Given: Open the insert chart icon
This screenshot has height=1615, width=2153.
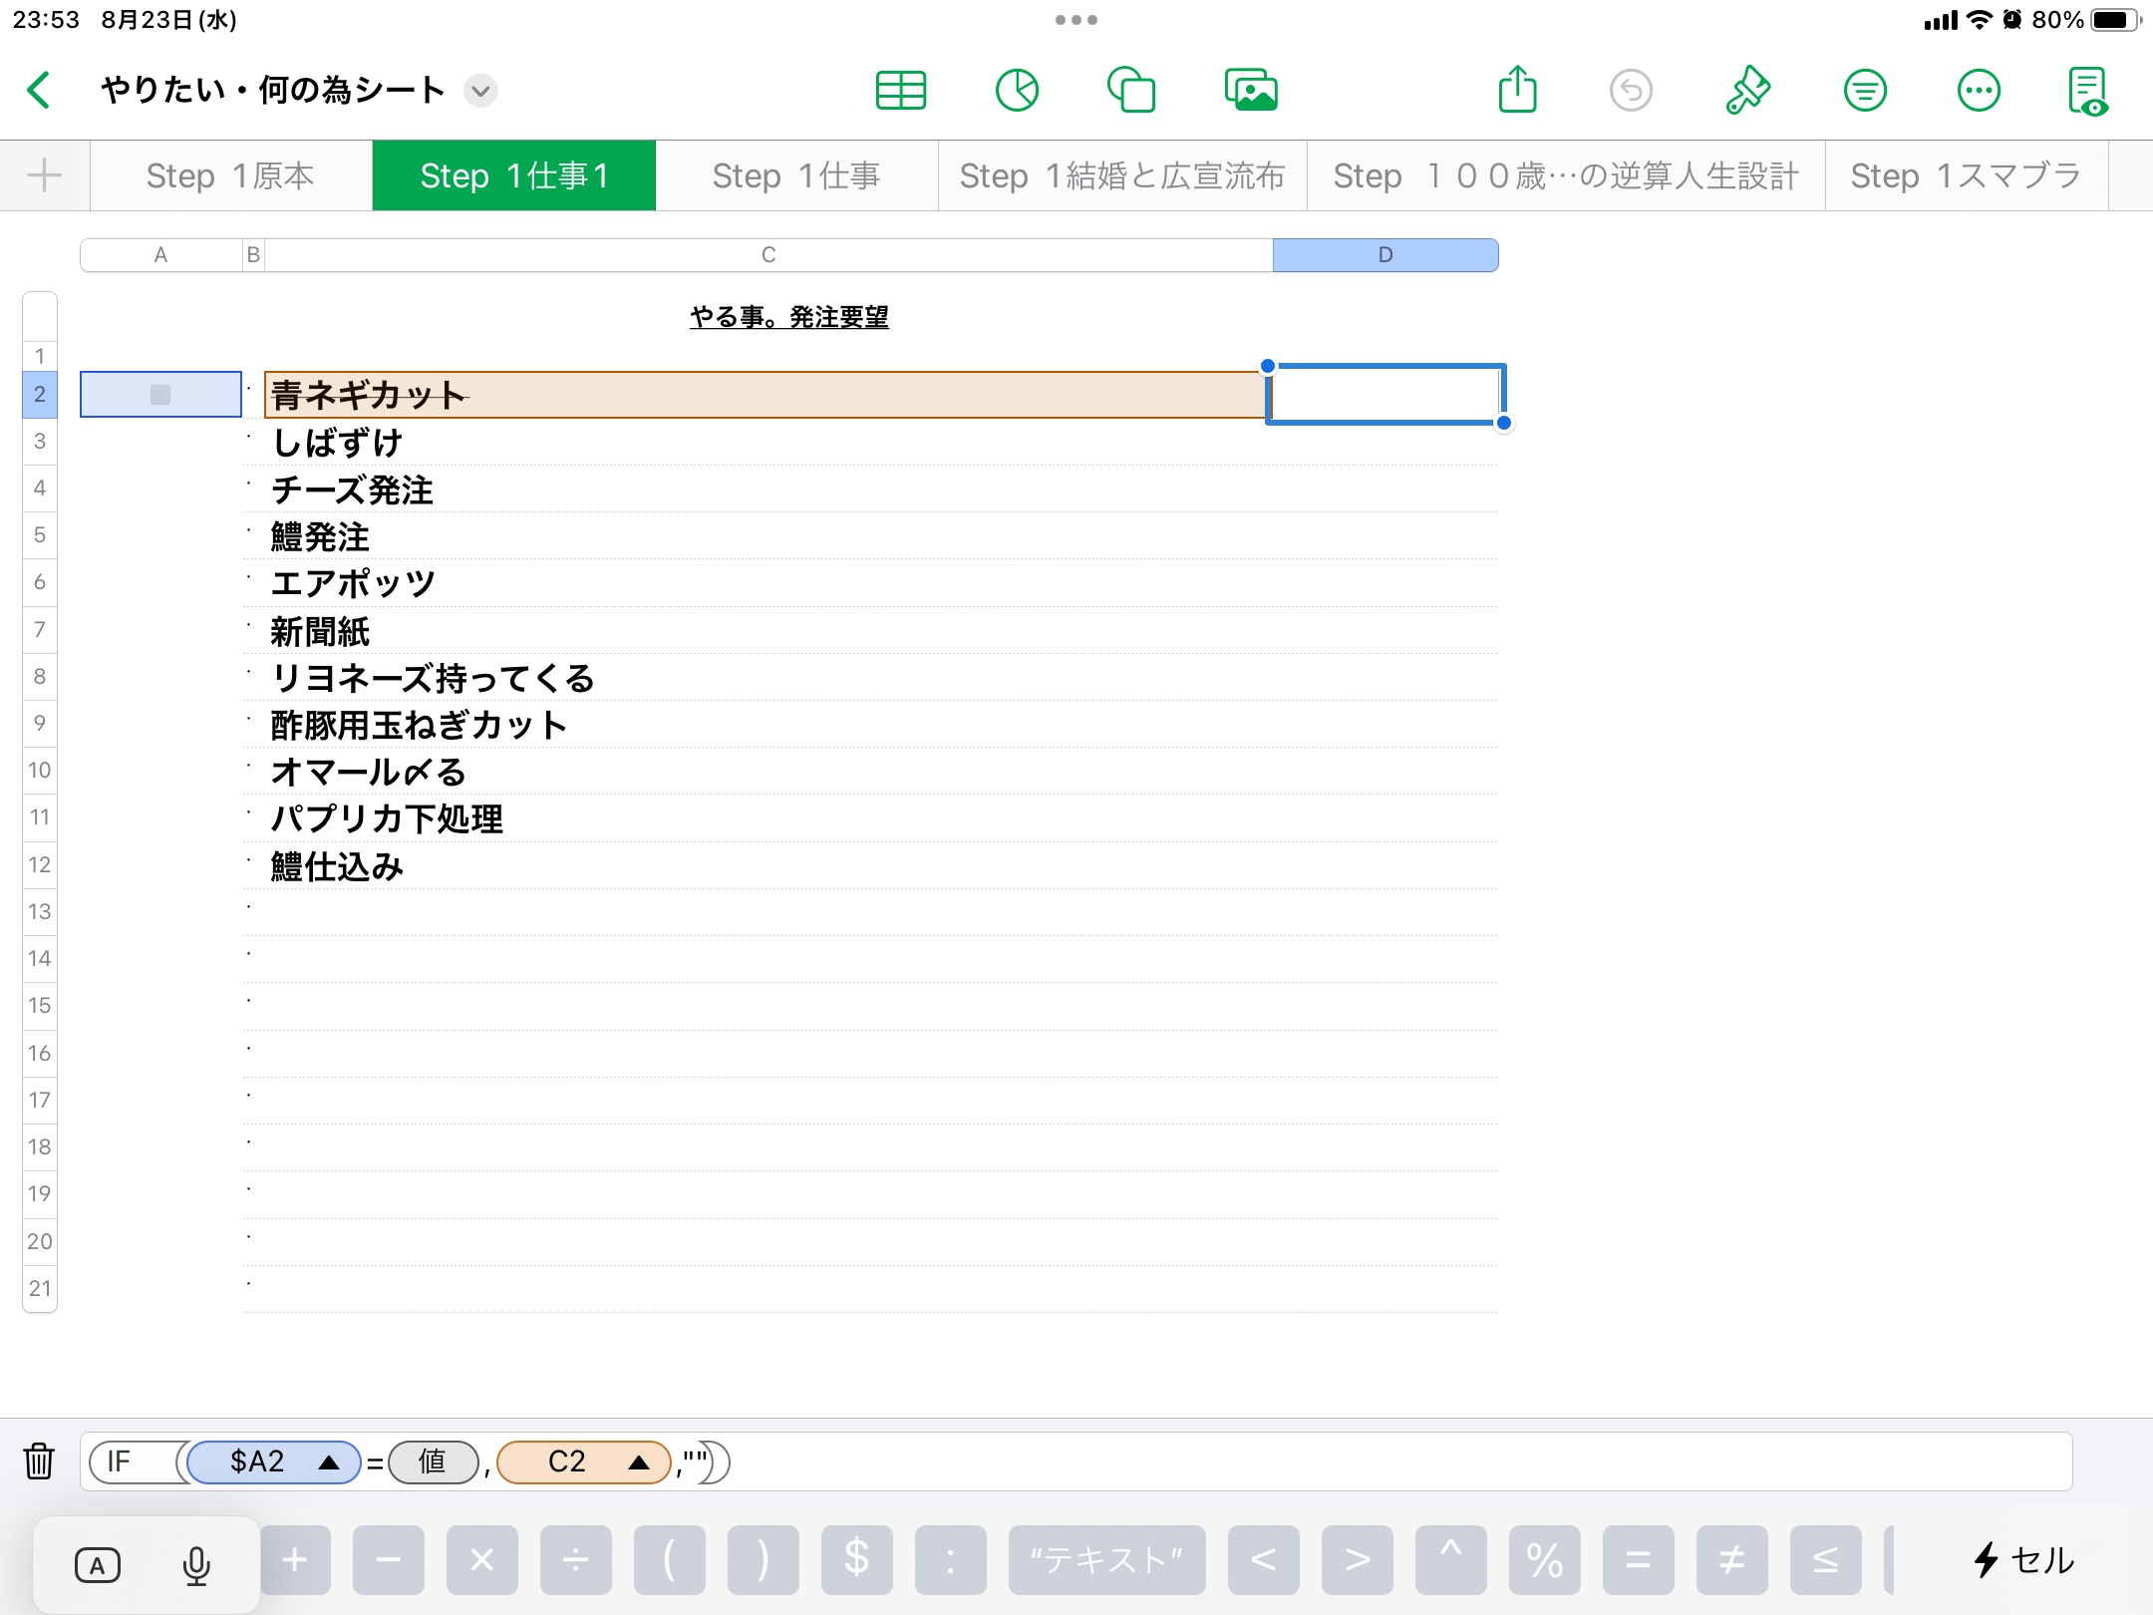Looking at the screenshot, I should 1017,91.
